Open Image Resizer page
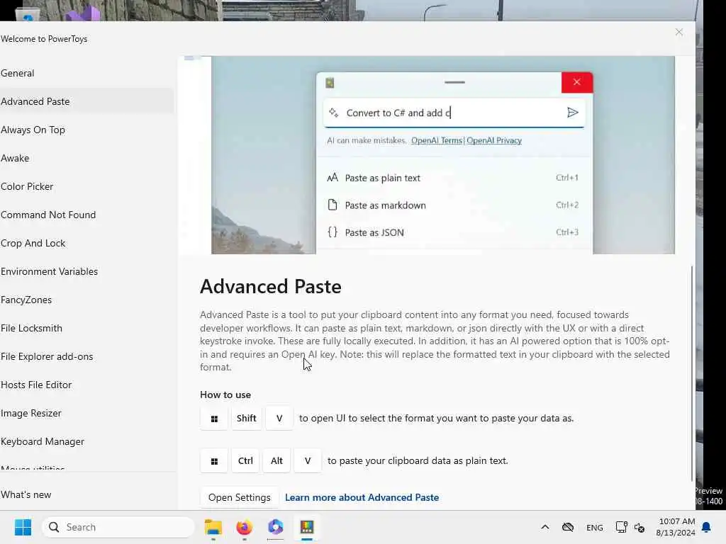Screen dimensions: 726x544 click(86, 413)
